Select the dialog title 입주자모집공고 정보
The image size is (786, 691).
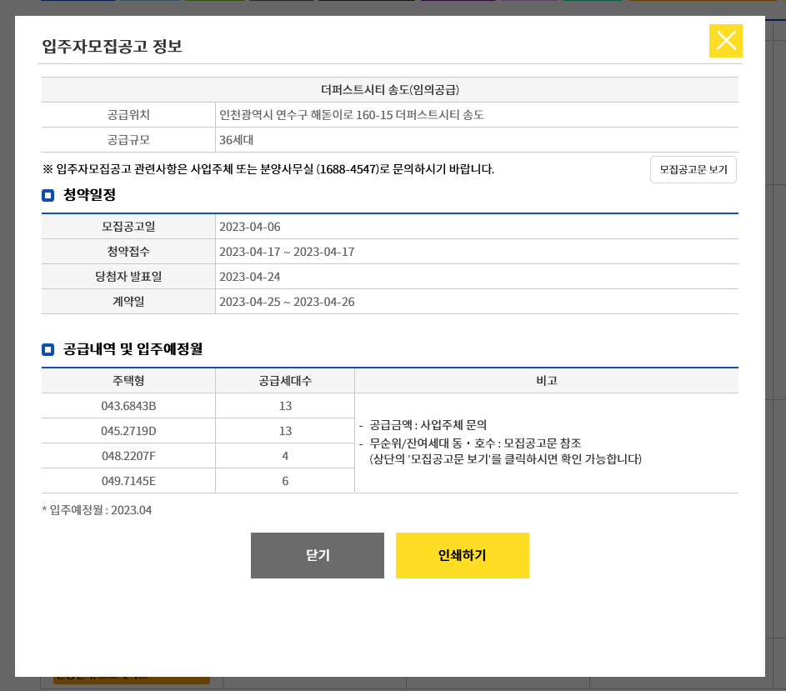tap(112, 46)
